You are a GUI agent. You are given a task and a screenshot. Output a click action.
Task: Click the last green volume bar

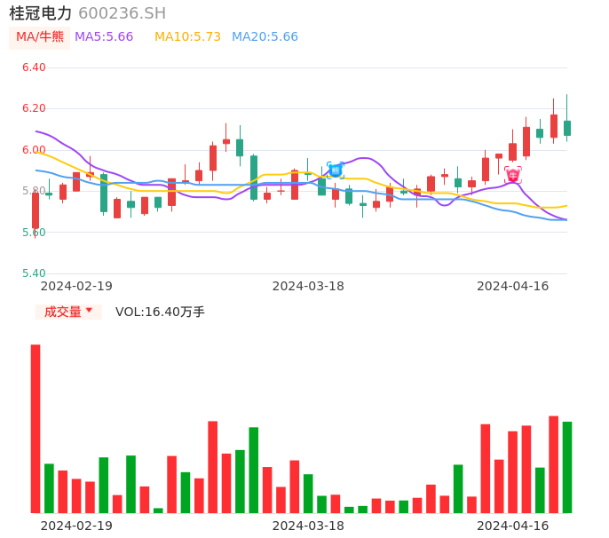coord(567,467)
